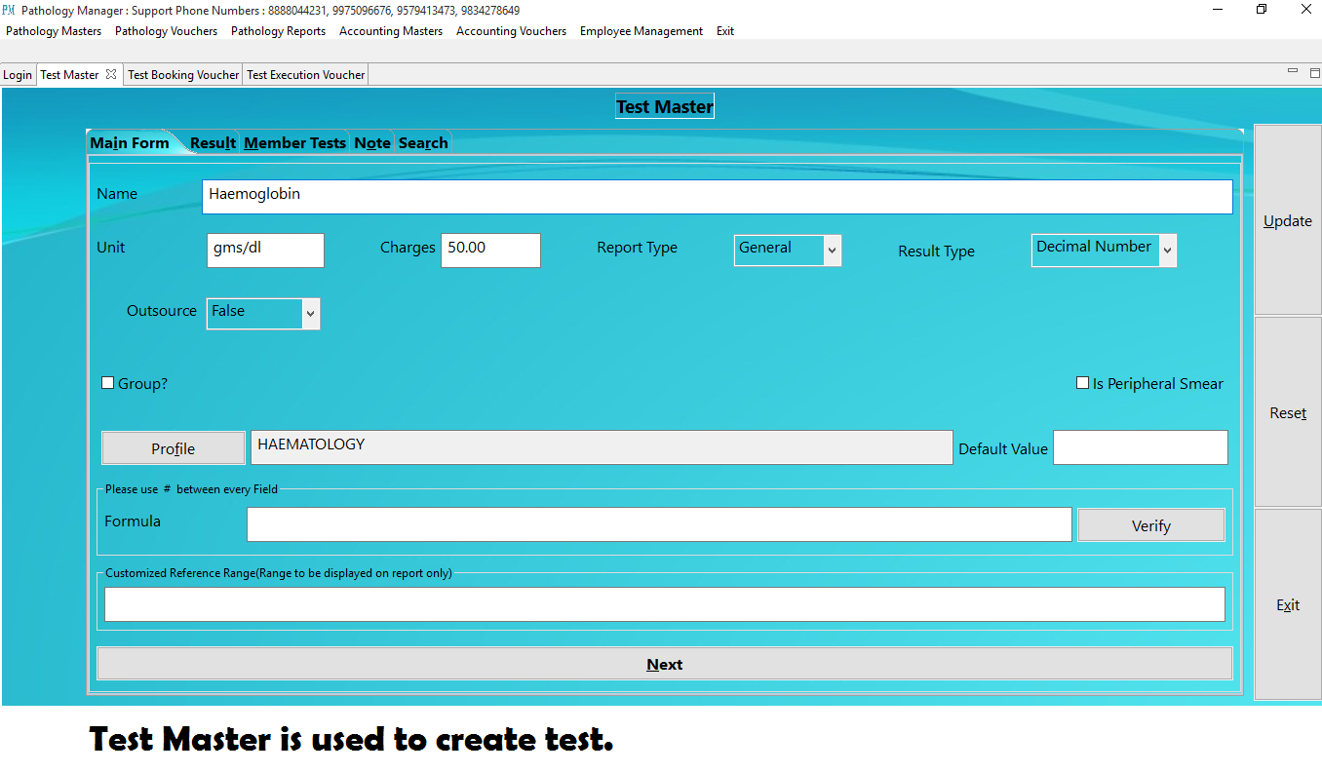Click the HAEMATOLOGY profile field
The image size is (1322, 773).
click(602, 447)
